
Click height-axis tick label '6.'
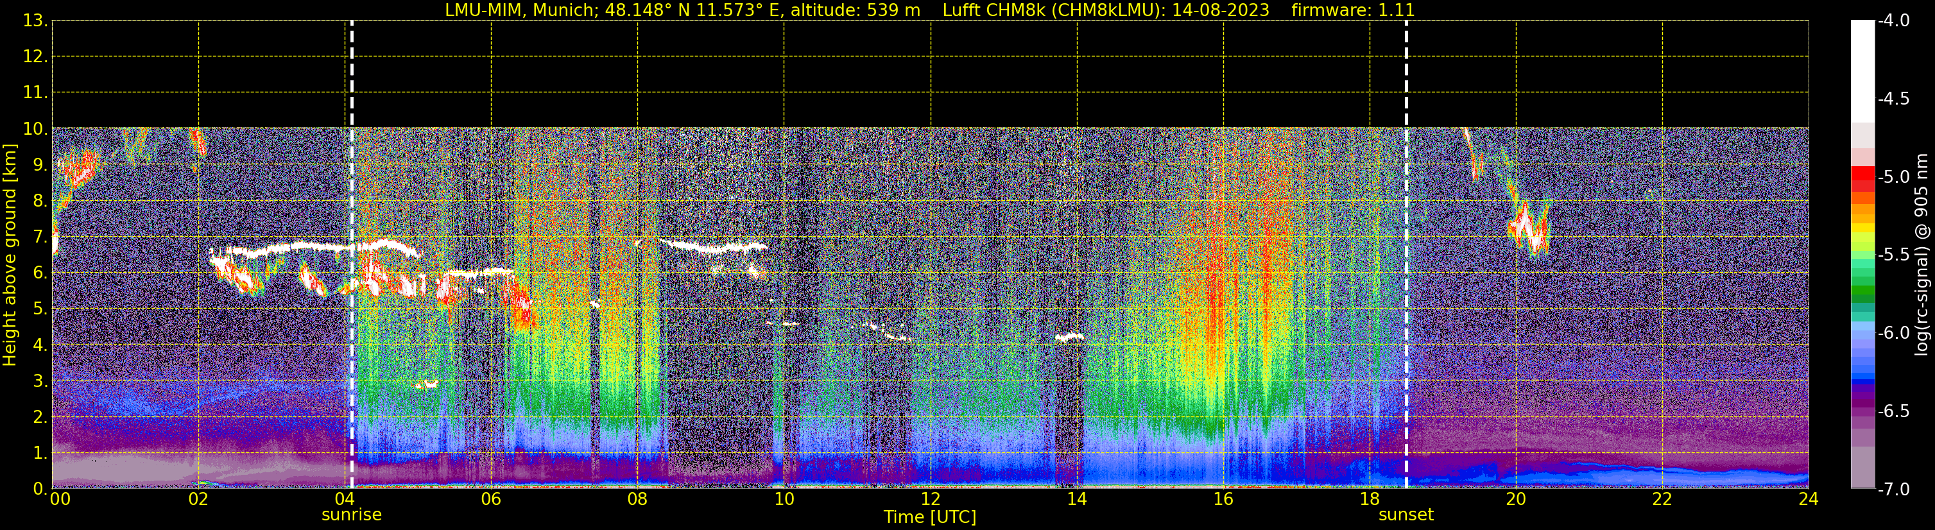(40, 273)
